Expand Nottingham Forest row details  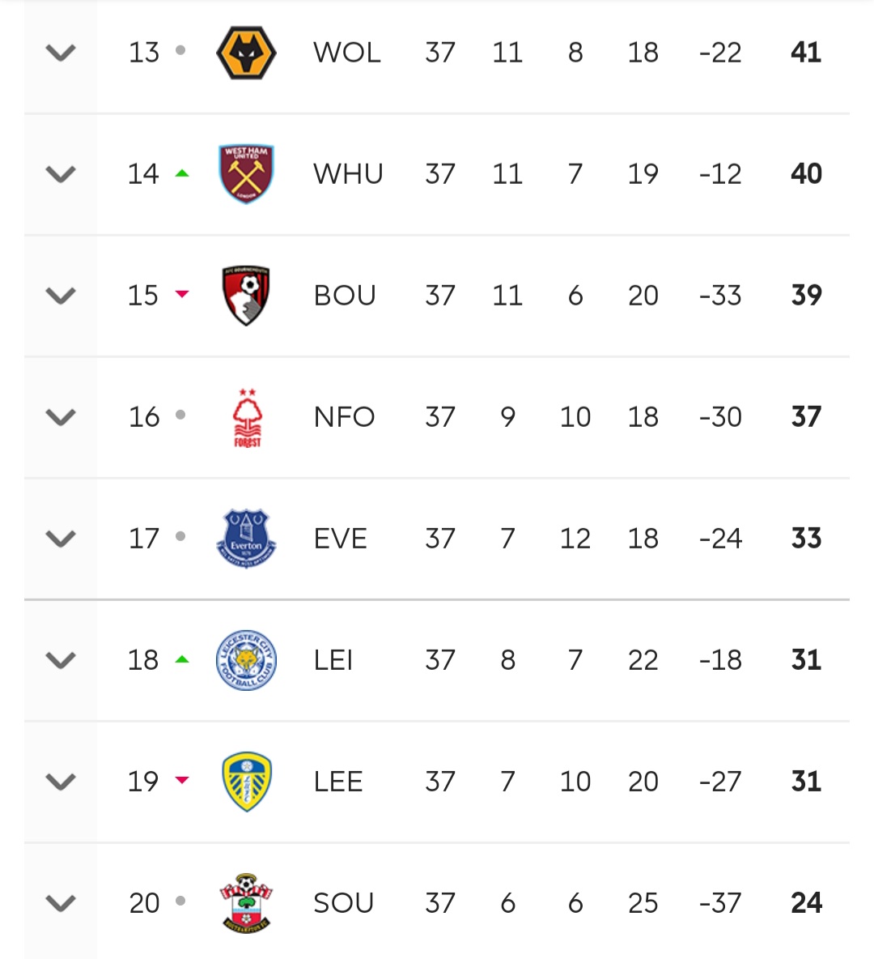click(61, 417)
